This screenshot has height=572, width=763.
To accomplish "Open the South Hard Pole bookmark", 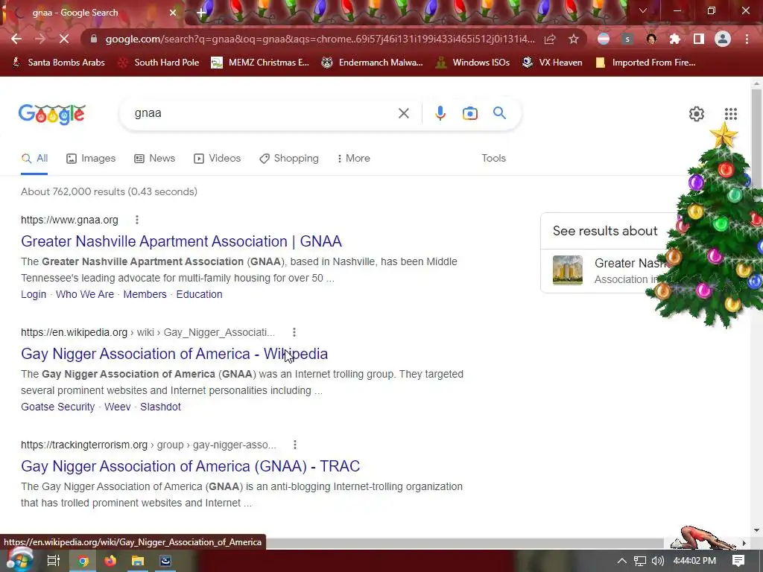I will [159, 63].
